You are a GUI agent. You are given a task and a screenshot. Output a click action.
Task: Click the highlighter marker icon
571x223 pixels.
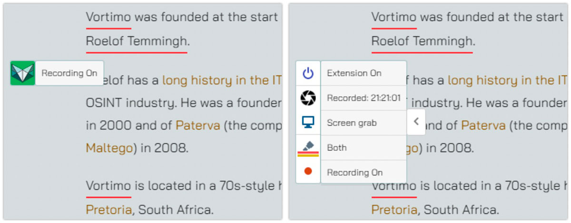pos(308,145)
